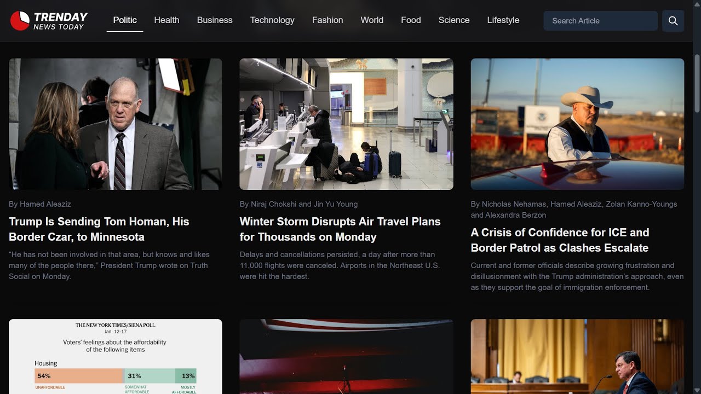Open 'Winter Storm Disrupts Air Travel' headline
This screenshot has width=701, height=394.
point(340,229)
